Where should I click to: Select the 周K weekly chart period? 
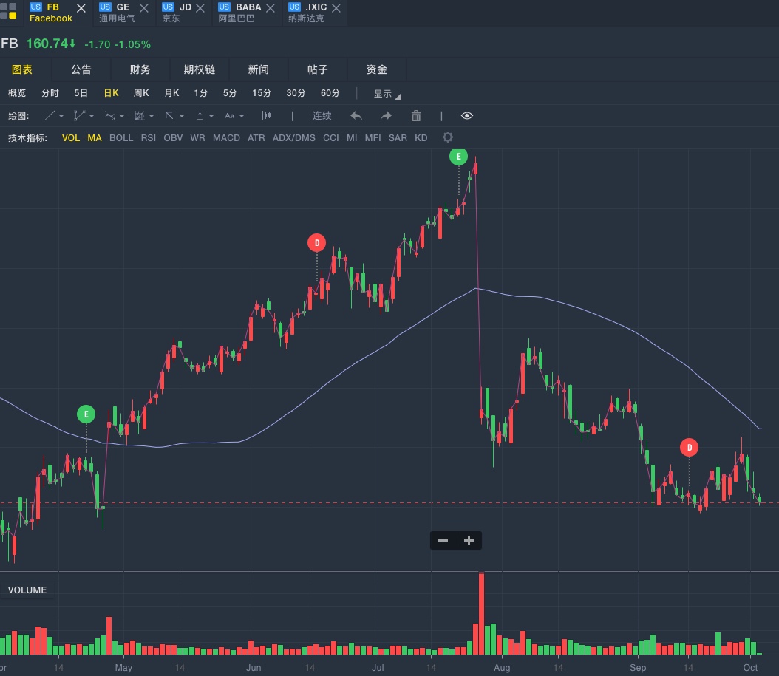141,93
